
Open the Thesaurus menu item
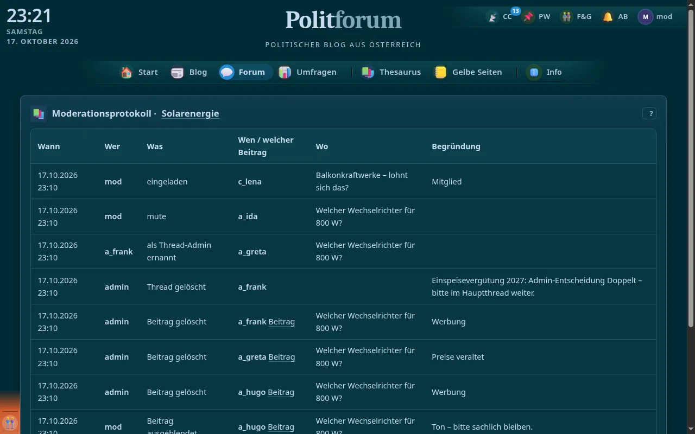[x=391, y=72]
